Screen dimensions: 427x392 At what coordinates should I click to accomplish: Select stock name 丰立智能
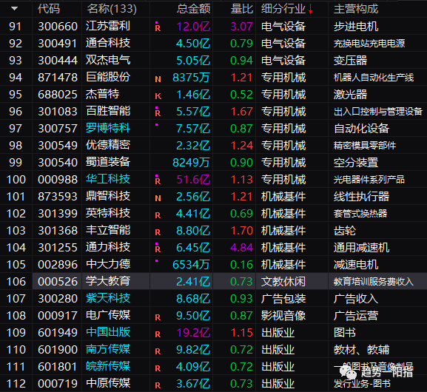(x=108, y=230)
